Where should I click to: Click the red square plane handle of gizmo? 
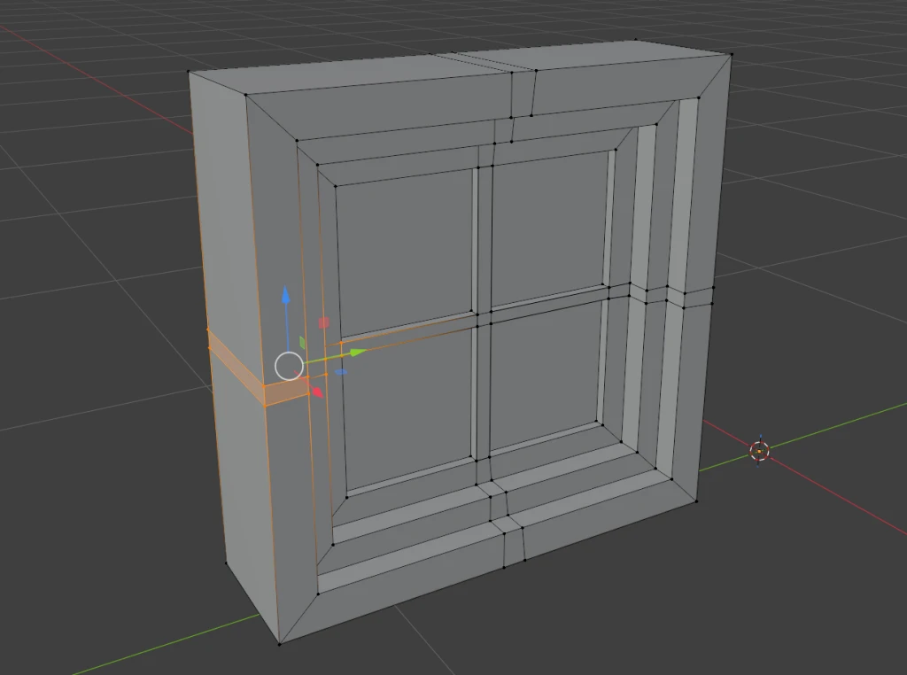[324, 322]
